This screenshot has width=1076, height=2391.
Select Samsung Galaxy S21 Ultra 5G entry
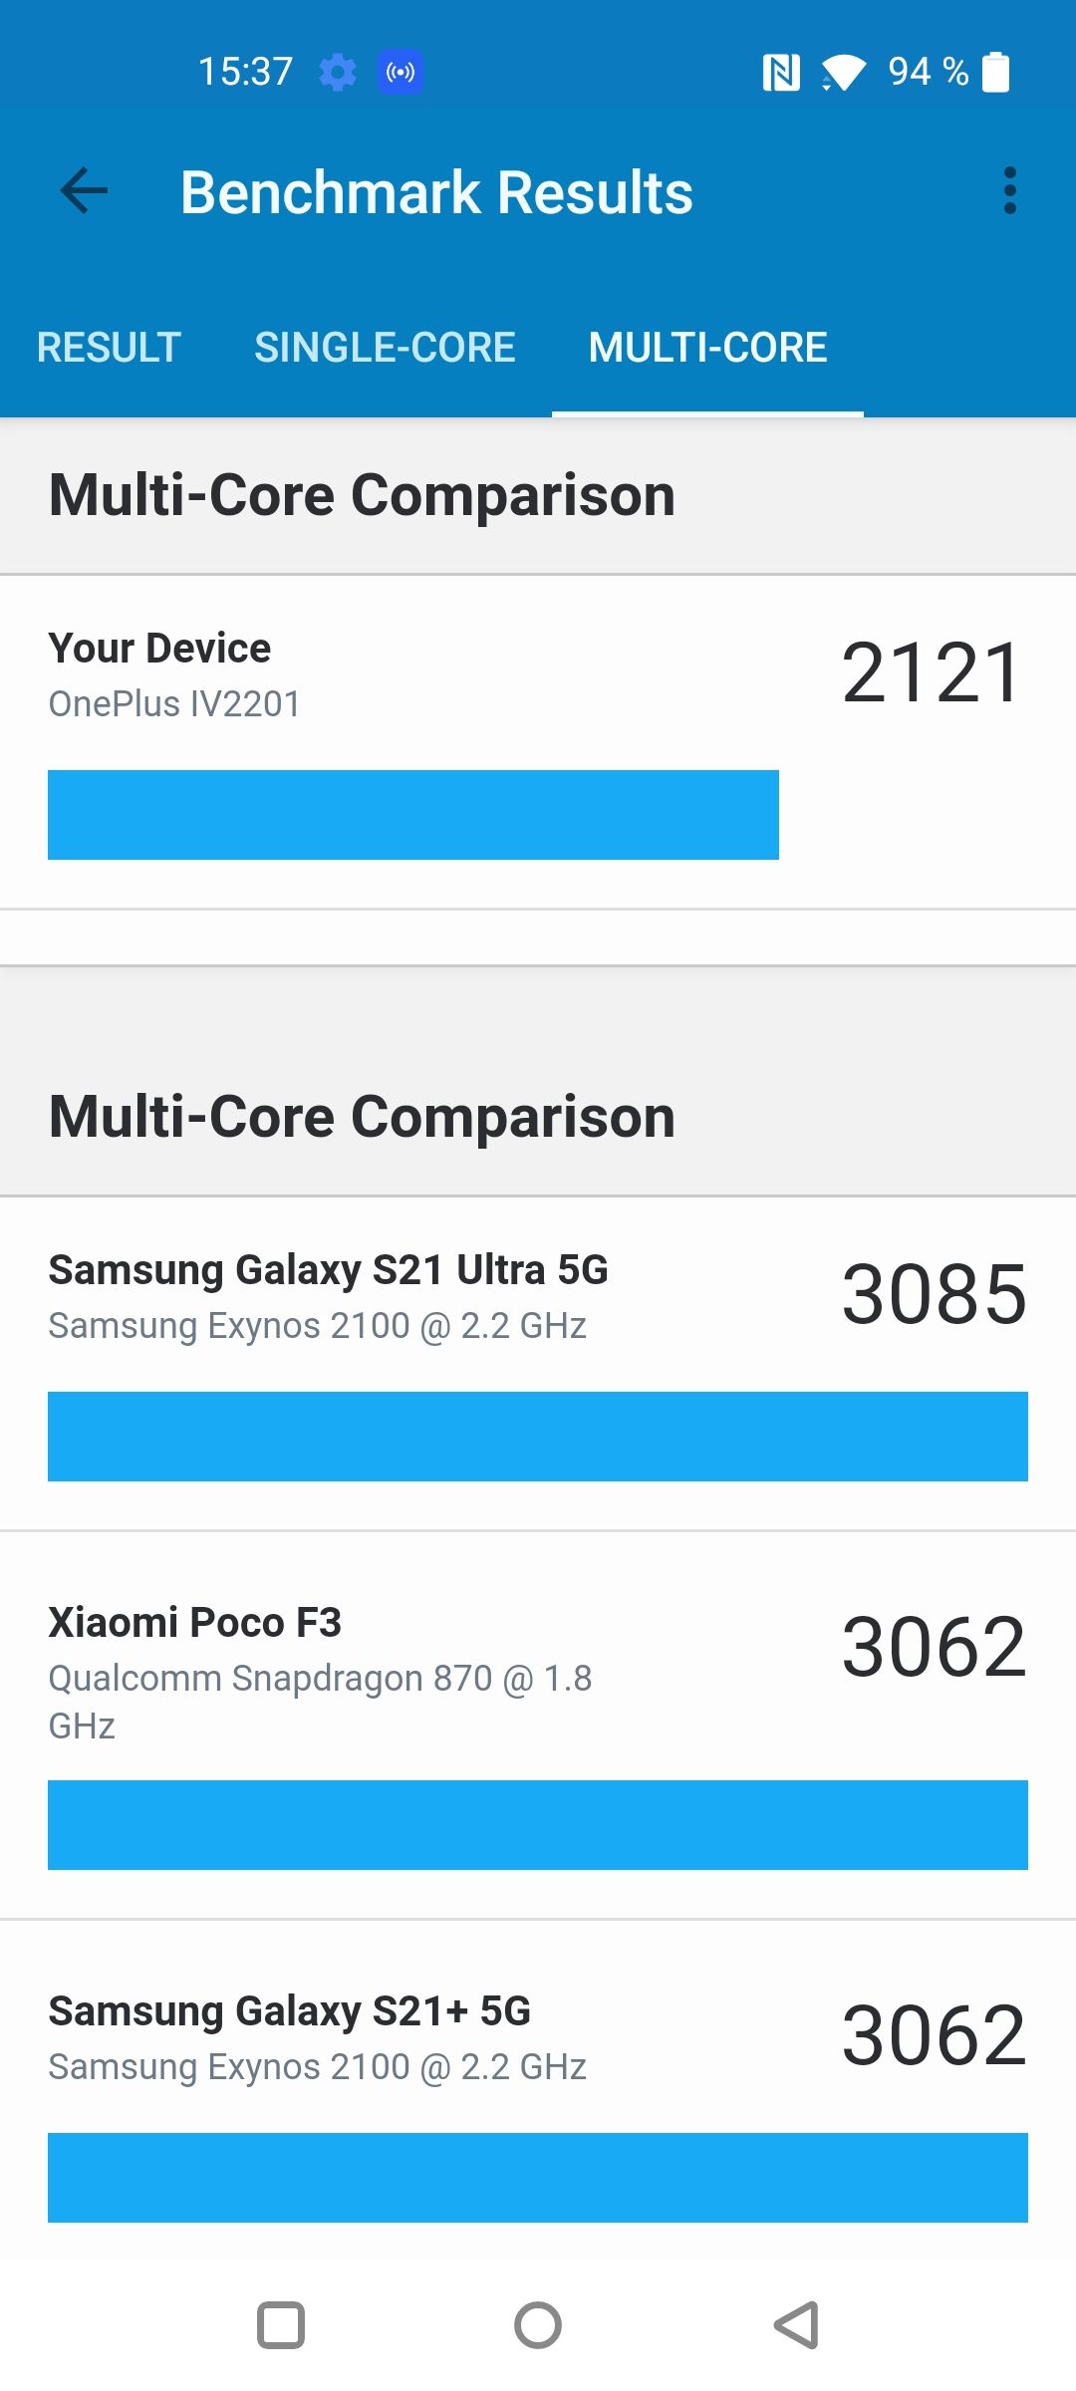(x=538, y=1364)
